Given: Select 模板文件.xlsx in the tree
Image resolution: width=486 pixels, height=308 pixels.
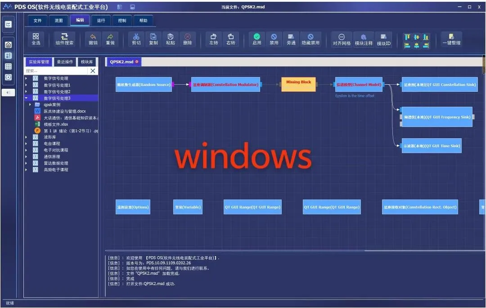Looking at the screenshot, I should click(x=56, y=124).
